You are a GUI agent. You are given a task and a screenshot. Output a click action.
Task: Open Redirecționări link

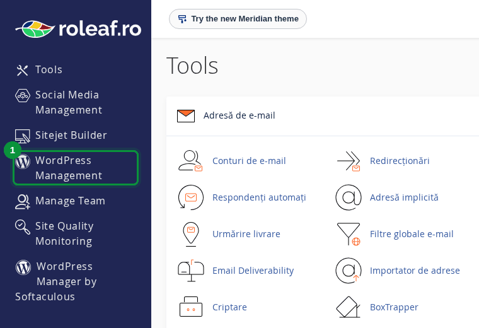(x=400, y=161)
